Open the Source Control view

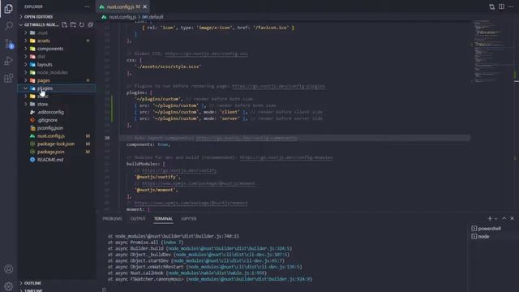point(9,43)
